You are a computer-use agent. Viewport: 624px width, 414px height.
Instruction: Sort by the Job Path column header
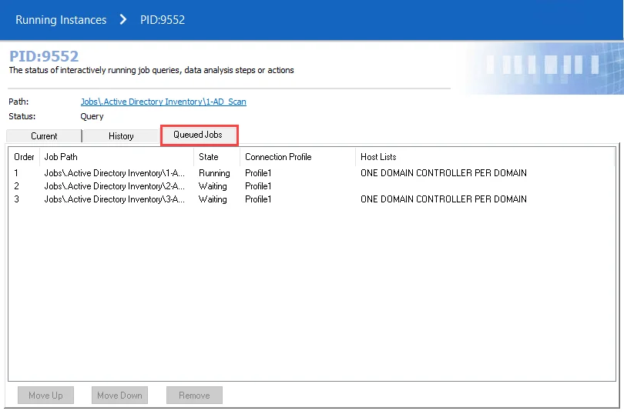(116, 157)
